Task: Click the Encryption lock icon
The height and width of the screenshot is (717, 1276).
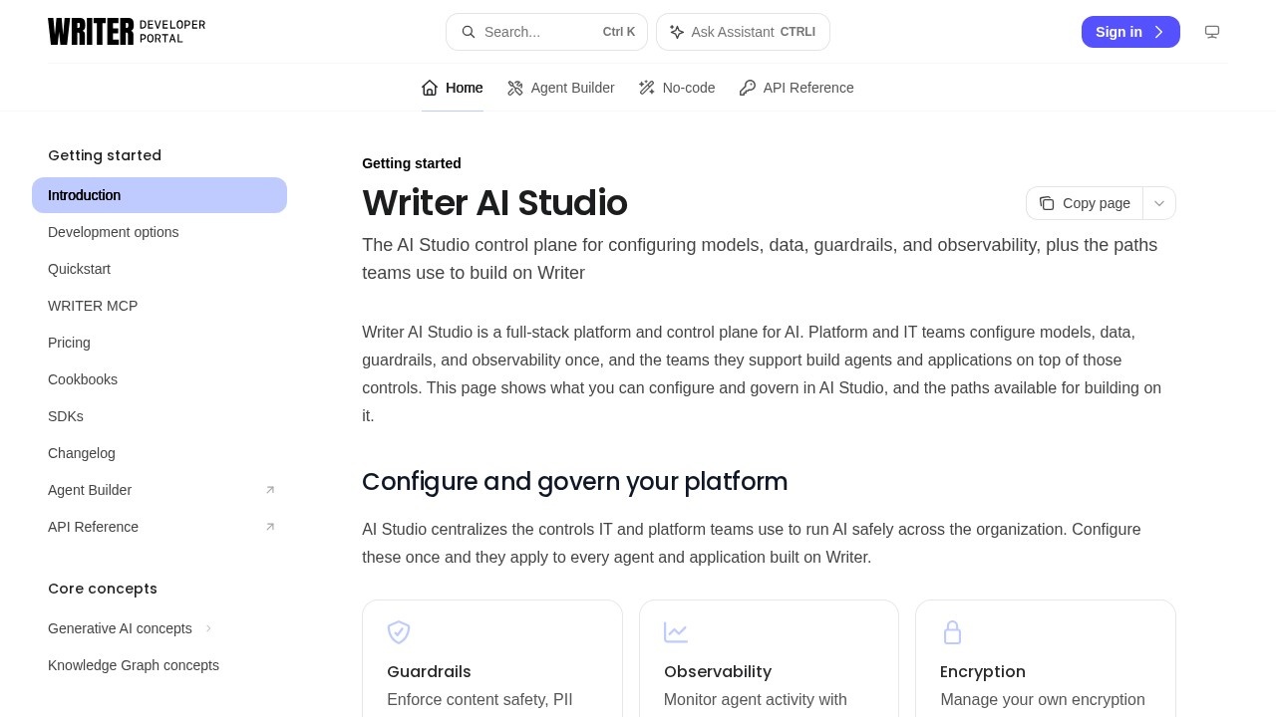Action: [x=952, y=632]
